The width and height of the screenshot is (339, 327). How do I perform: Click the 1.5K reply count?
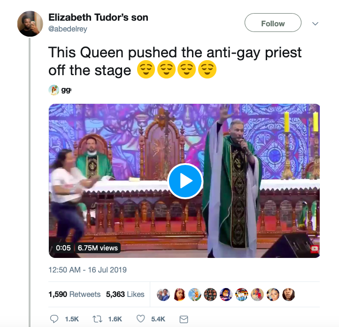(72, 319)
